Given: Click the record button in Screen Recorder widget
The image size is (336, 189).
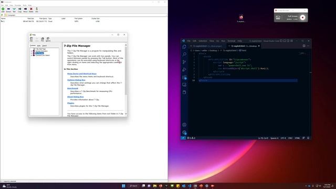Looking at the screenshot, I should tap(302, 17).
